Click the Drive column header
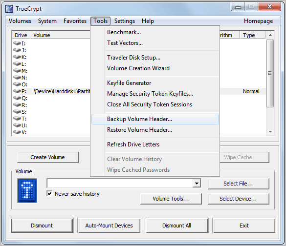286x246 pixels. pos(21,35)
